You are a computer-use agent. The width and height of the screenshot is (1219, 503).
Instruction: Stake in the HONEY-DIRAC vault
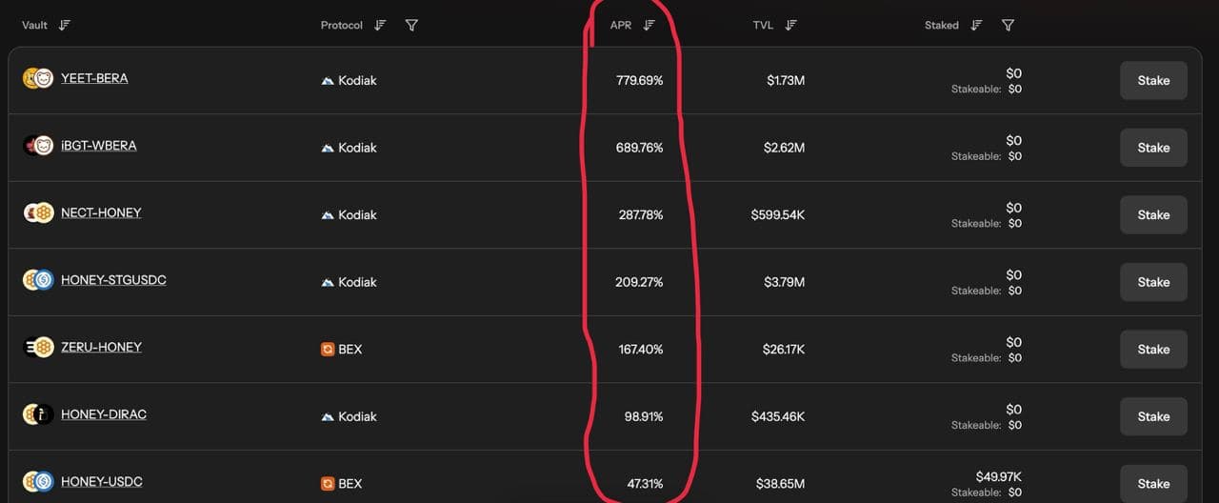pos(1153,416)
